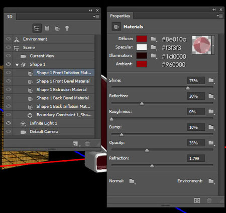Click the Properties panel render icon
This screenshot has height=213, width=226.
[197, 200]
